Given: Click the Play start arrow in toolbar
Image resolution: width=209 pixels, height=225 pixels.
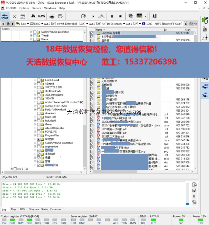Looking at the screenshot, I should [93, 16].
